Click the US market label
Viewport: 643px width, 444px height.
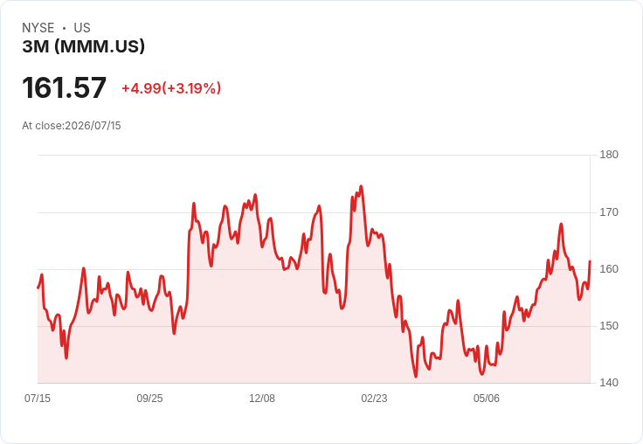coord(82,28)
